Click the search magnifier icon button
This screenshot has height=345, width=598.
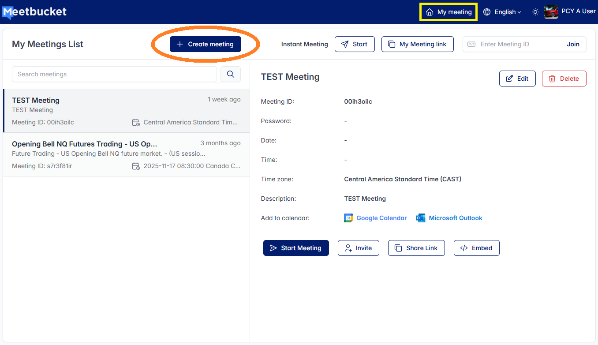click(230, 74)
